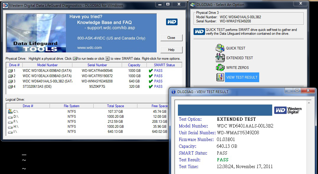Select serial number WD-WCATR5190872
The image size is (318, 174).
(x=97, y=76)
